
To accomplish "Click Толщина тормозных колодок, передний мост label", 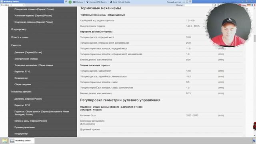I will [x=104, y=49].
